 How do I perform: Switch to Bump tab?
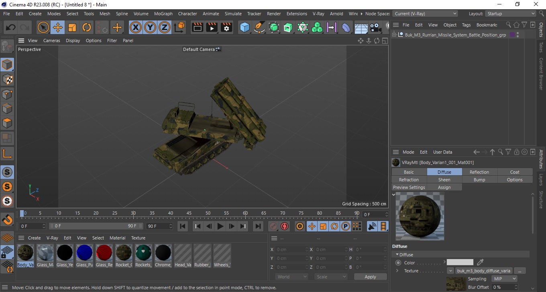coord(479,180)
